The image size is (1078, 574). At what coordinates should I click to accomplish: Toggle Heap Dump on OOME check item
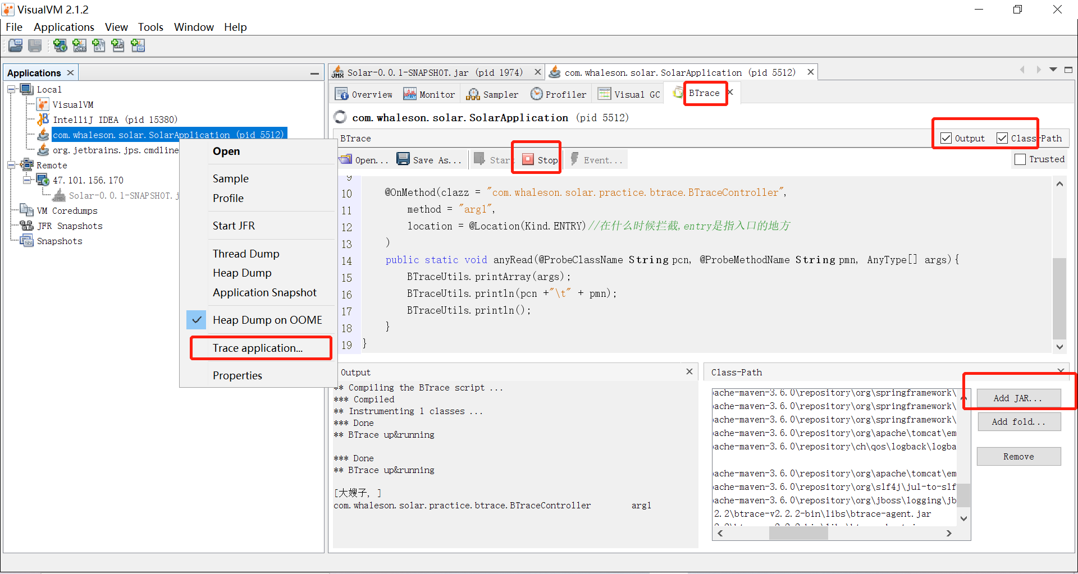pos(197,320)
